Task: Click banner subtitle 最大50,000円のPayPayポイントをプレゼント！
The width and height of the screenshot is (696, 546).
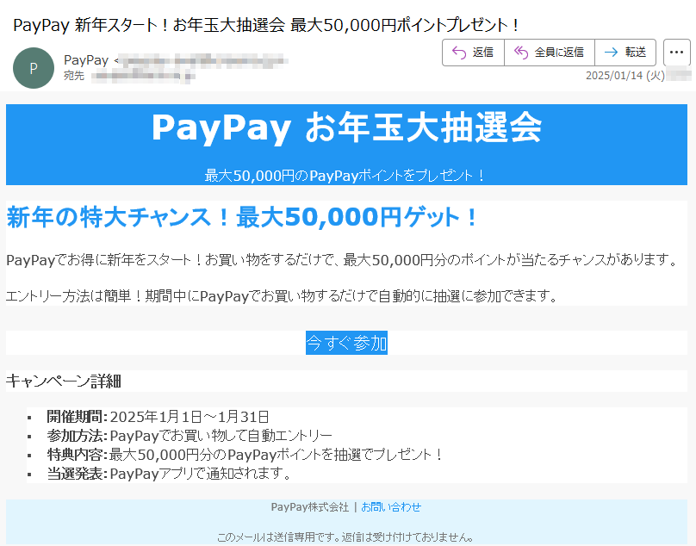Action: 346,176
